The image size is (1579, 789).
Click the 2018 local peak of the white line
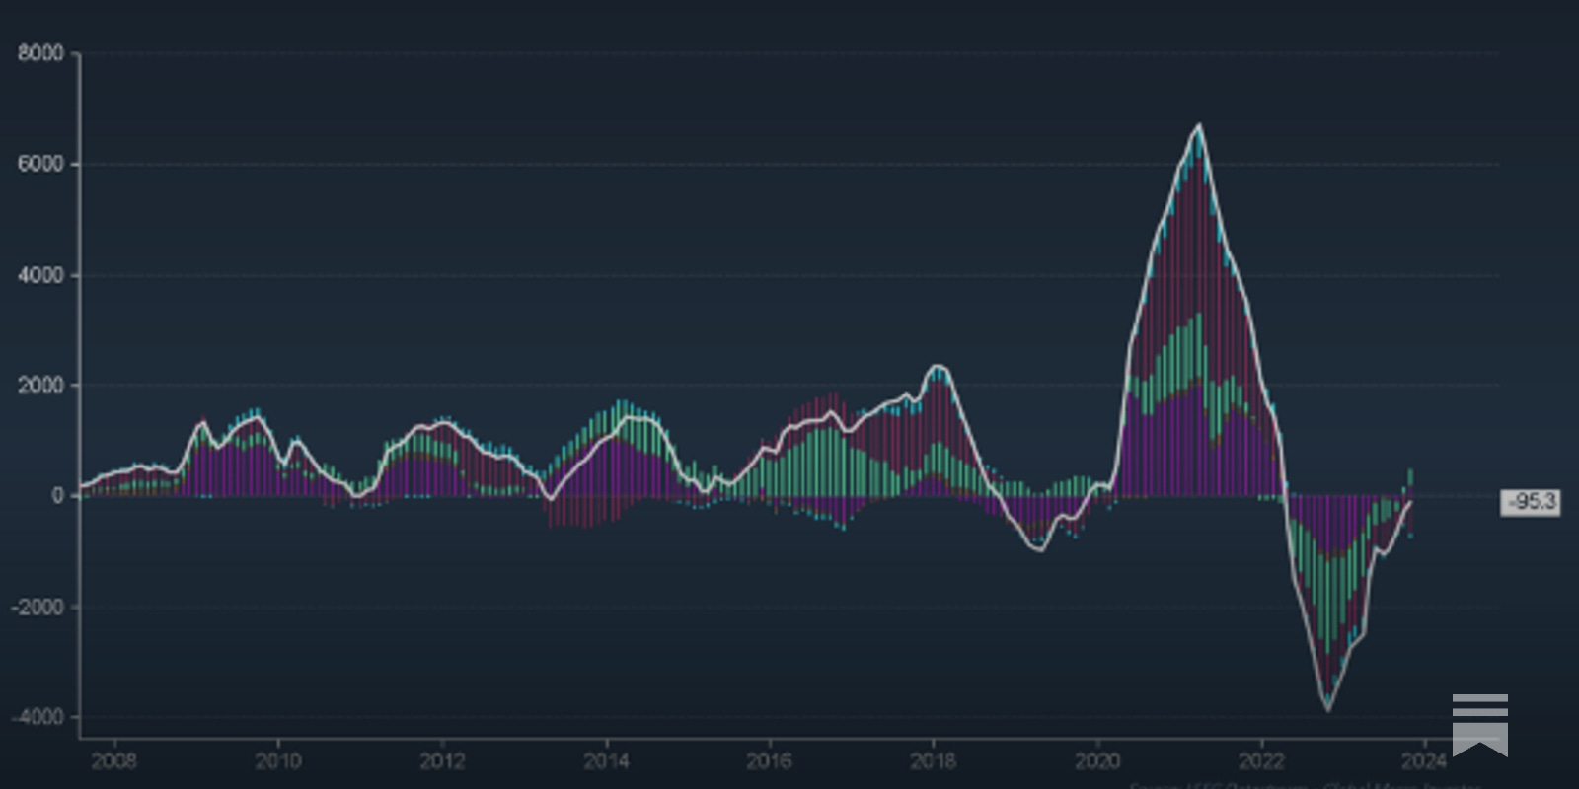(x=938, y=367)
